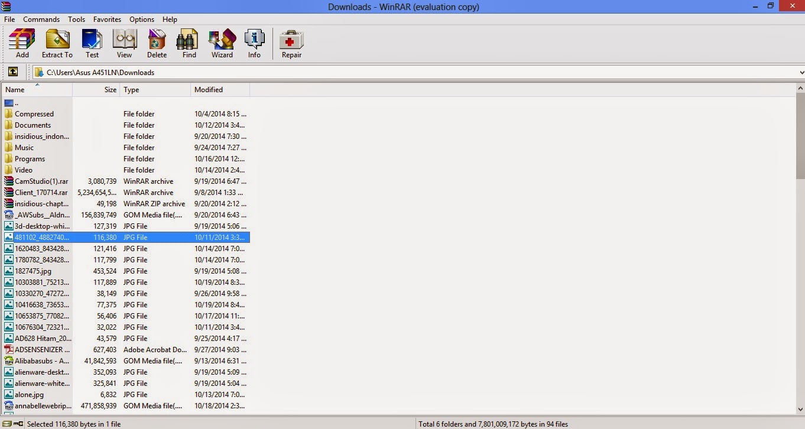Click the Music folder icon
This screenshot has width=805, height=429.
click(8, 148)
